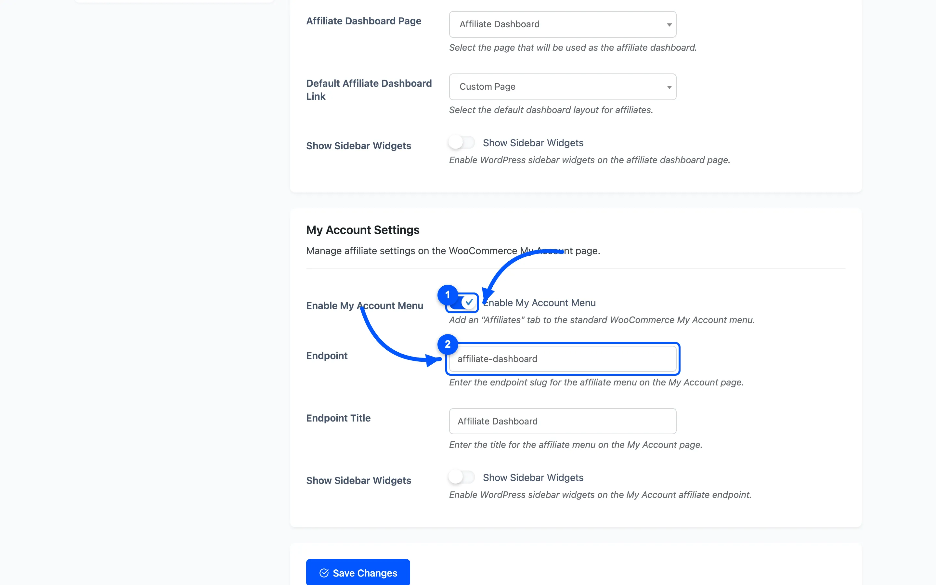Image resolution: width=936 pixels, height=585 pixels.
Task: Toggle Show Sidebar Widgets for My Account endpoint
Action: (x=461, y=477)
